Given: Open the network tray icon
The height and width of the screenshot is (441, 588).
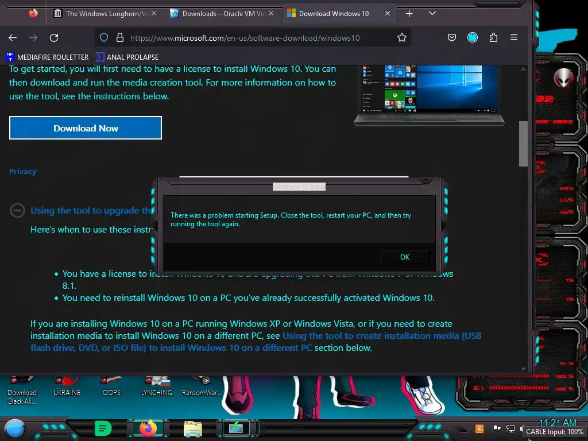Looking at the screenshot, I should coord(510,428).
